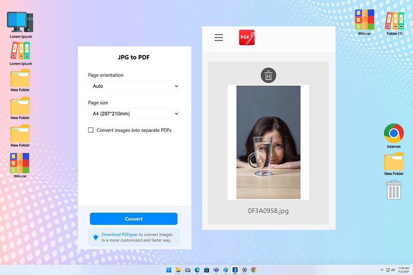Open the Windows Start menu
Screen dimensions: 413x275
click(x=169, y=270)
